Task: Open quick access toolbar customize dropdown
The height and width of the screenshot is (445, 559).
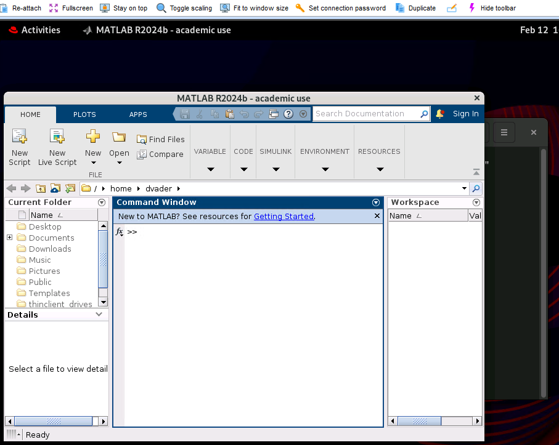Action: click(303, 114)
